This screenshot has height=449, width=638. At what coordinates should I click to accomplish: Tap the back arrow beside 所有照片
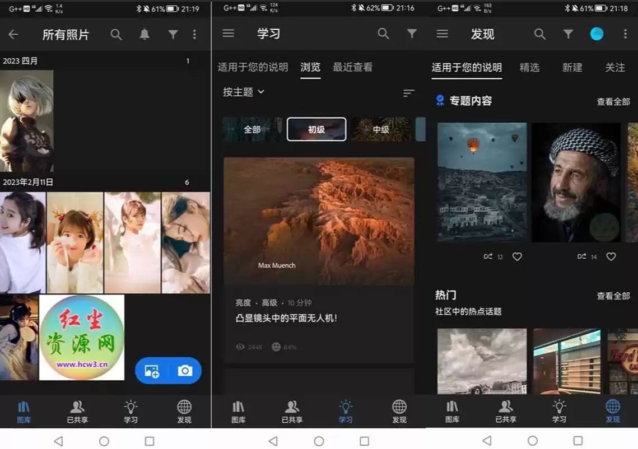point(13,35)
